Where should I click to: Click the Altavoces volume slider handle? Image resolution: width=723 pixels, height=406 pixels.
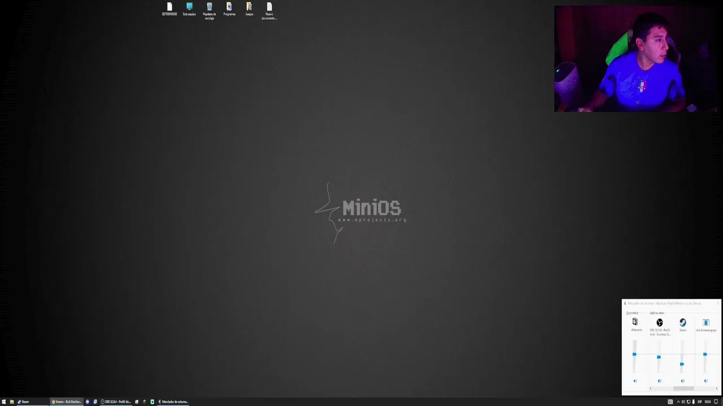point(634,354)
